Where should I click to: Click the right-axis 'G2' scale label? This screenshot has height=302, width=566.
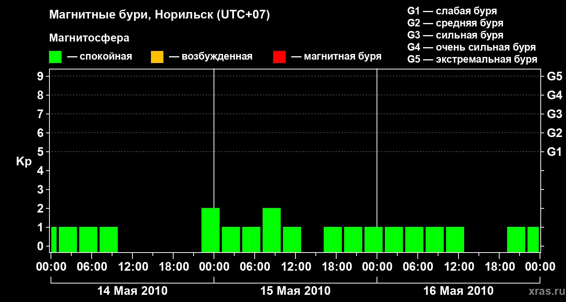tap(555, 133)
